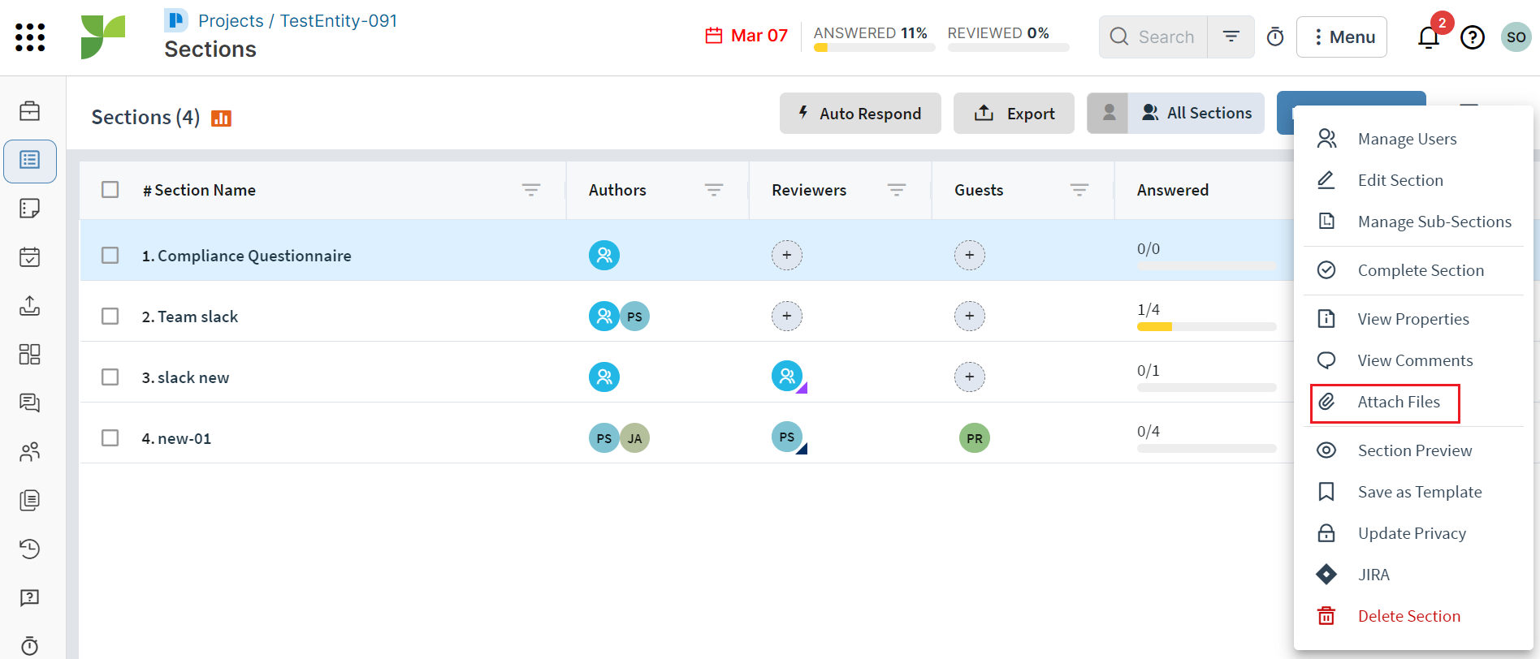Image resolution: width=1540 pixels, height=659 pixels.
Task: Open the stopwatch sidebar icon at bottom
Action: 30,646
